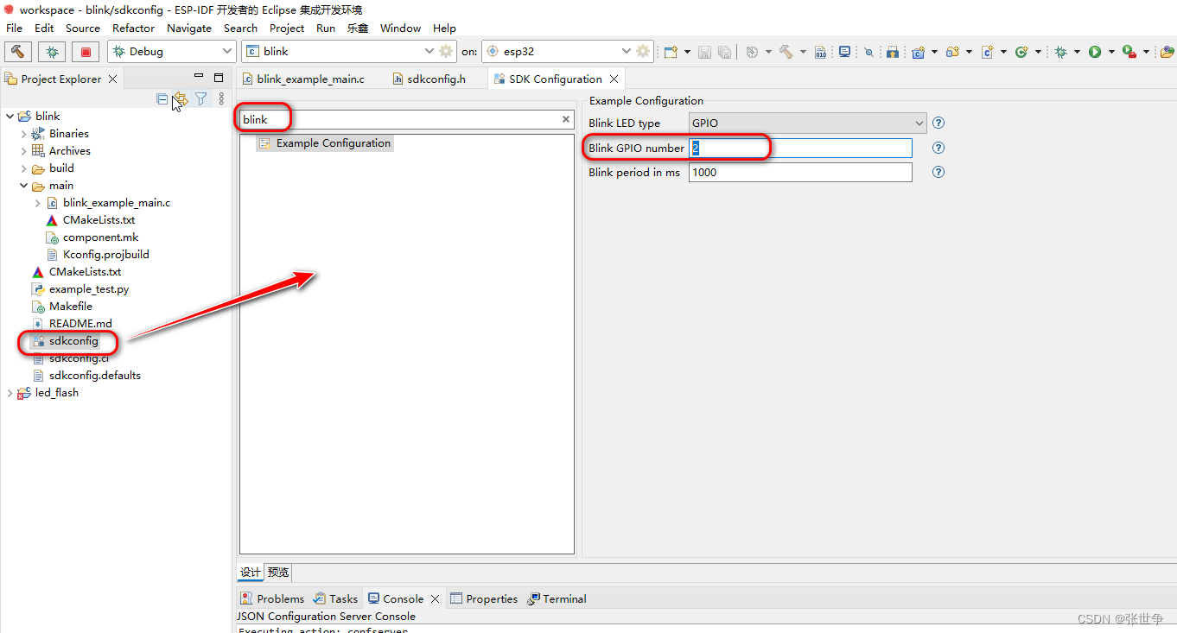This screenshot has height=633, width=1177.
Task: Switch to the blink_example_main.c editor tab
Action: pos(302,79)
